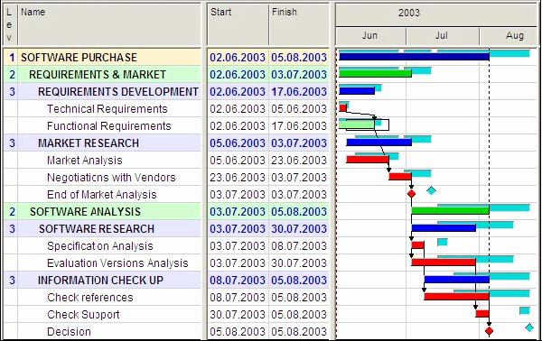The height and width of the screenshot is (341, 542).
Task: Click level number 3 of INFORMATION CHECK UP
Action: [12, 281]
